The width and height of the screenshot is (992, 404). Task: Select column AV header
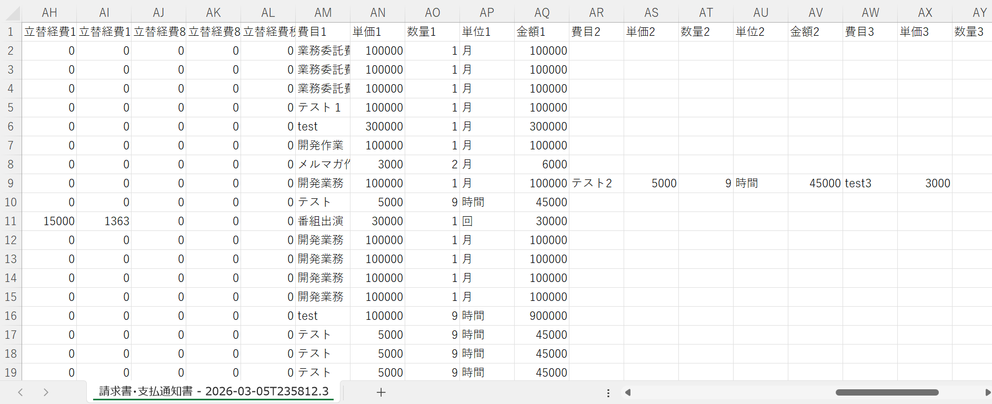(x=816, y=13)
